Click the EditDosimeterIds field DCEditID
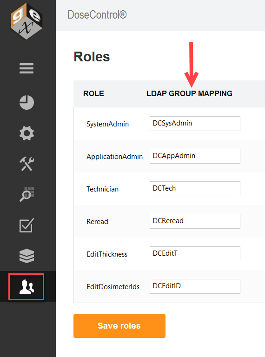 click(195, 286)
